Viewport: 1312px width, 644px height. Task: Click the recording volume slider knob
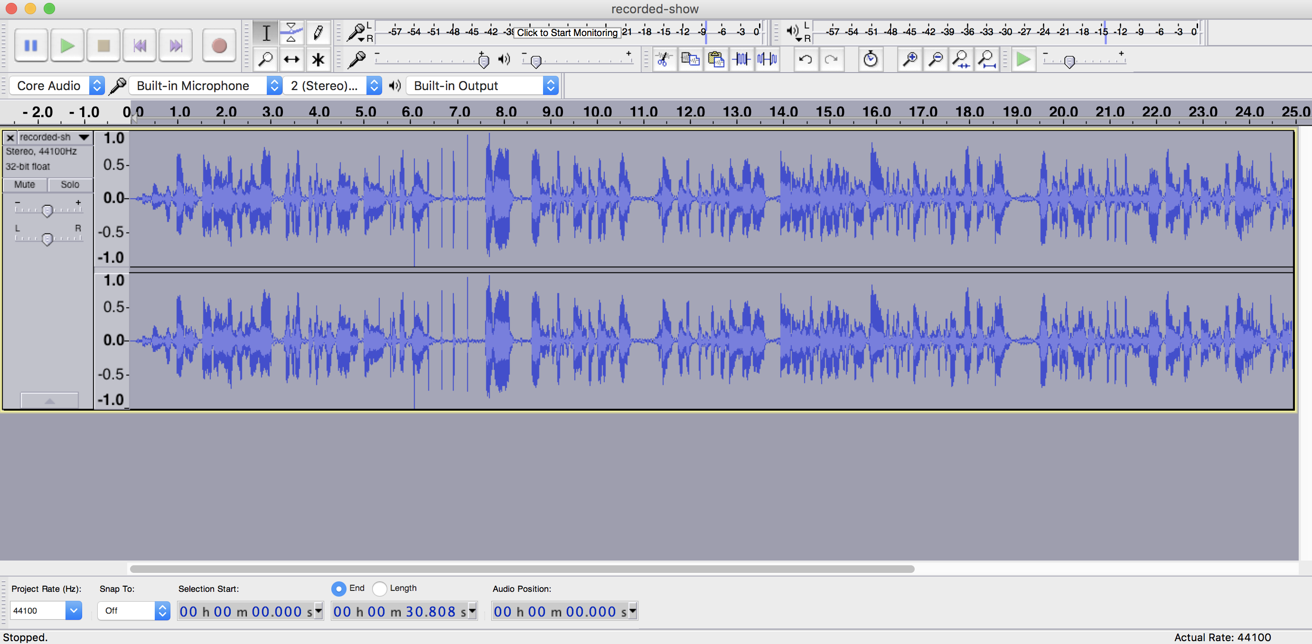(484, 61)
